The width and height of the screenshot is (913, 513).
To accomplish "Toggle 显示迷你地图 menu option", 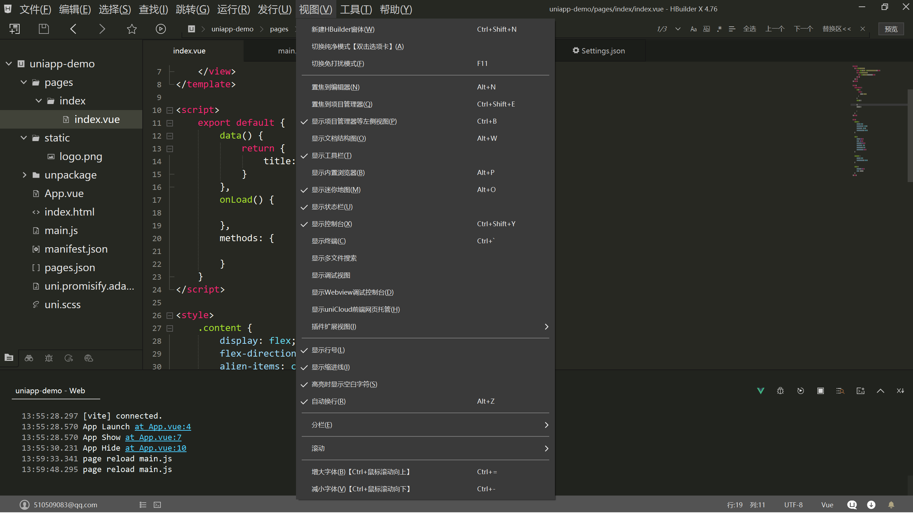I will tap(336, 190).
